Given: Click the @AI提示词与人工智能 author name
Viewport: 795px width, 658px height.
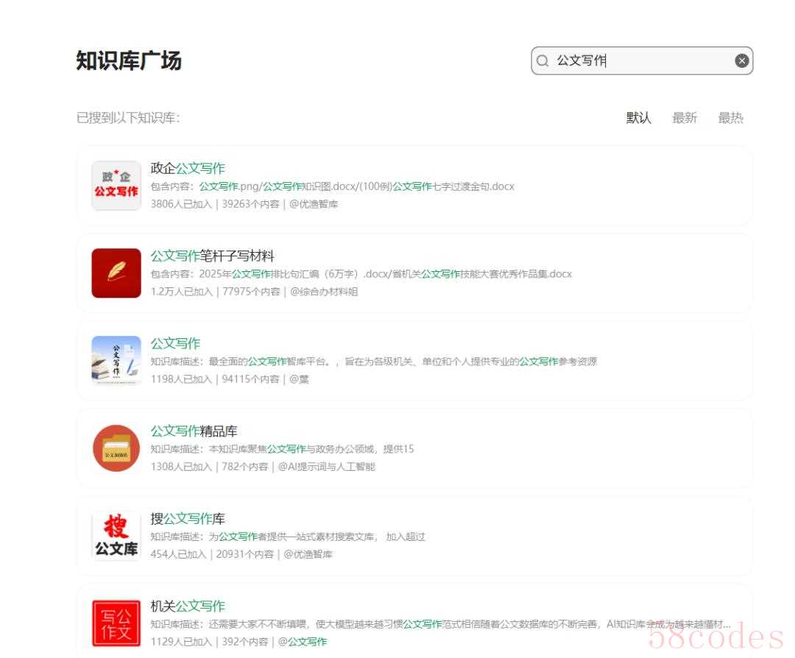Looking at the screenshot, I should coord(326,466).
